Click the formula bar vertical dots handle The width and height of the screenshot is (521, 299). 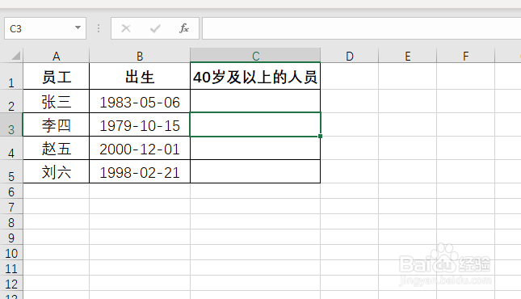(99, 28)
